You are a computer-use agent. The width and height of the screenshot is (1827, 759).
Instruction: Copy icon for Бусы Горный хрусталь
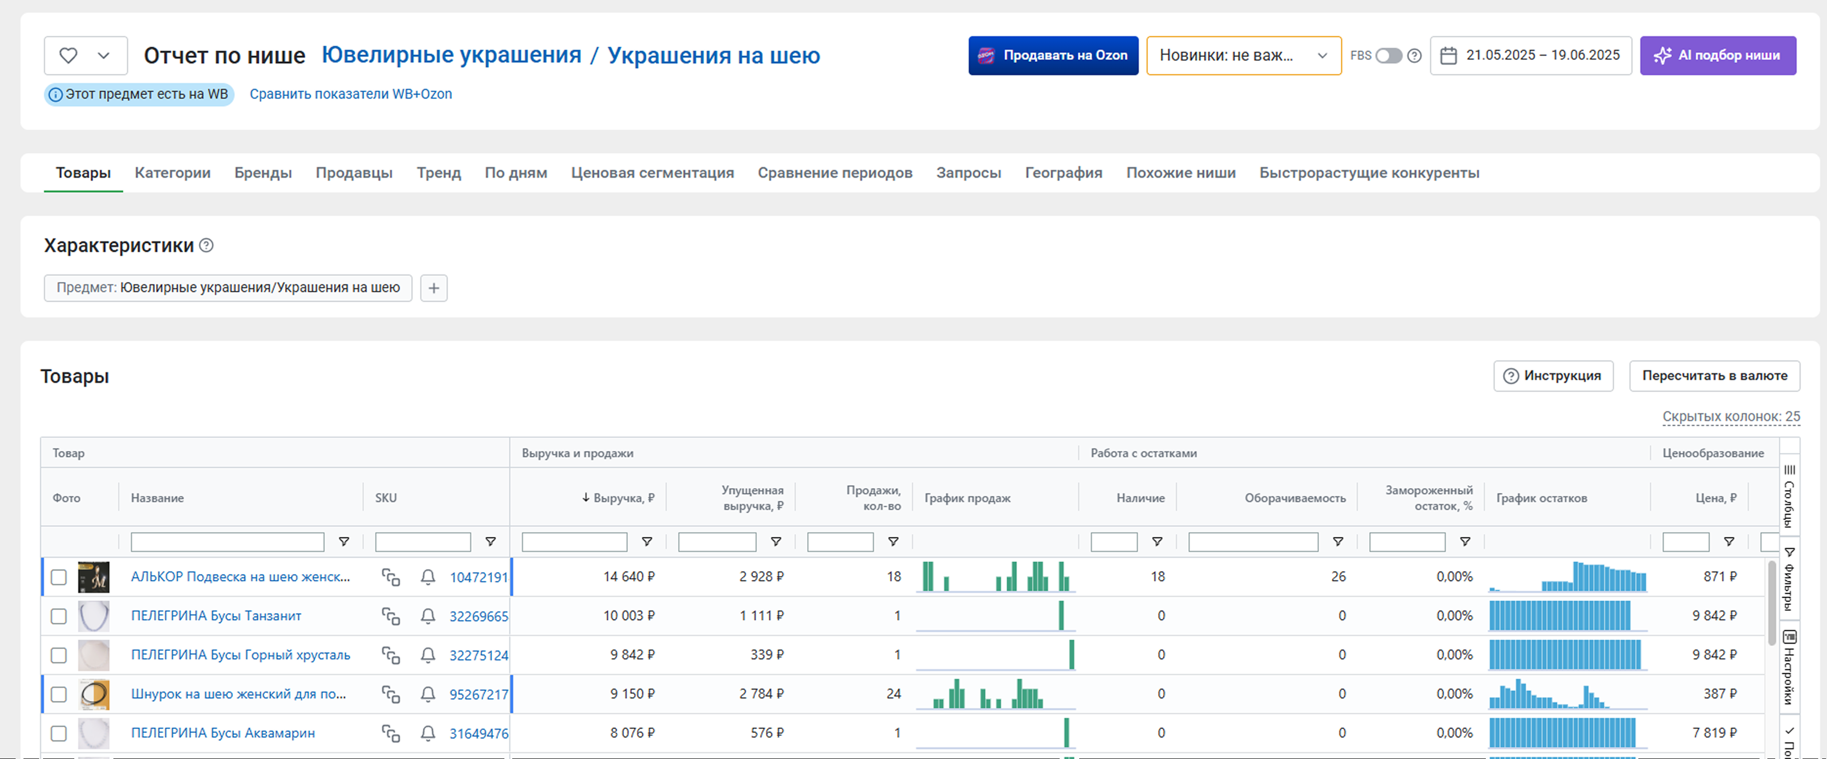point(391,655)
